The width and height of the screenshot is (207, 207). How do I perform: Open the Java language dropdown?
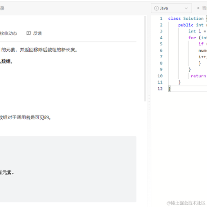point(171,8)
